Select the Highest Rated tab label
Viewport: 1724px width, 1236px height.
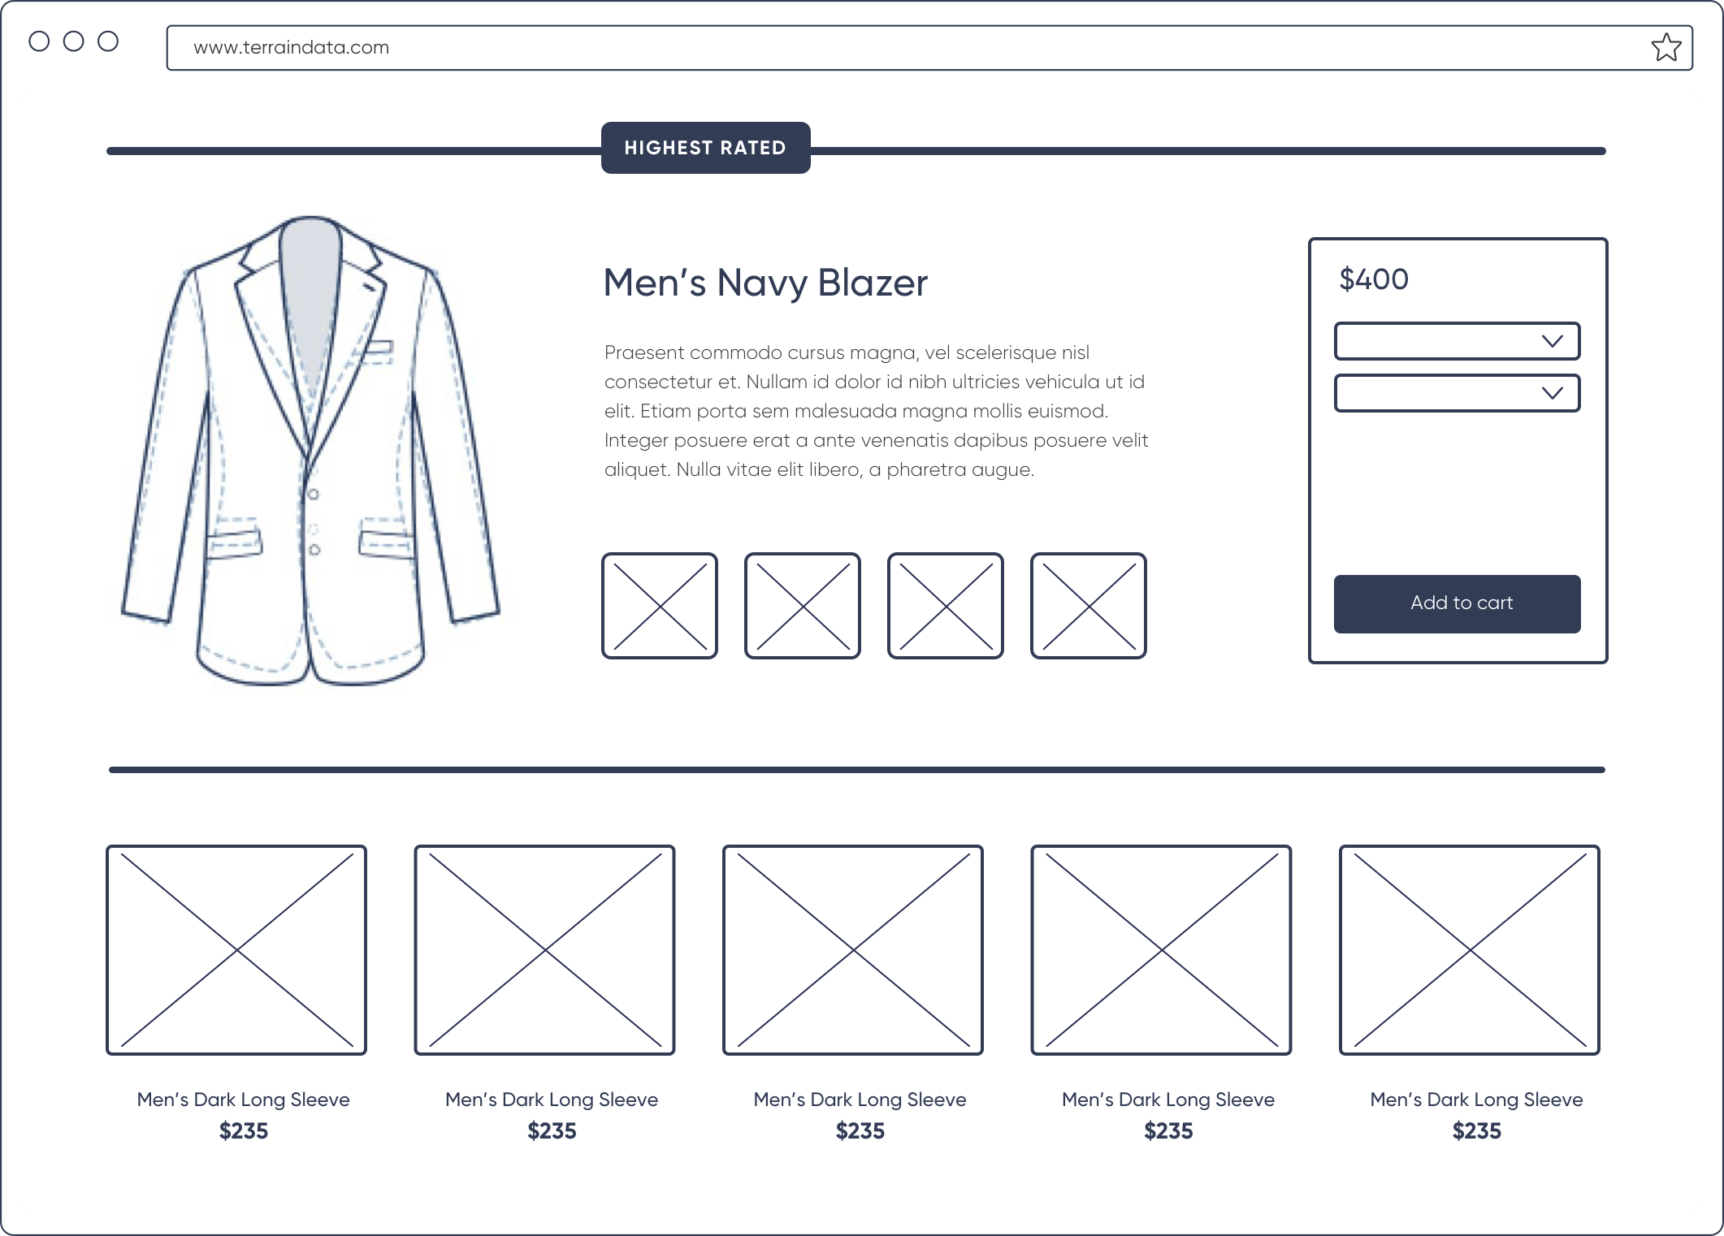(x=705, y=148)
